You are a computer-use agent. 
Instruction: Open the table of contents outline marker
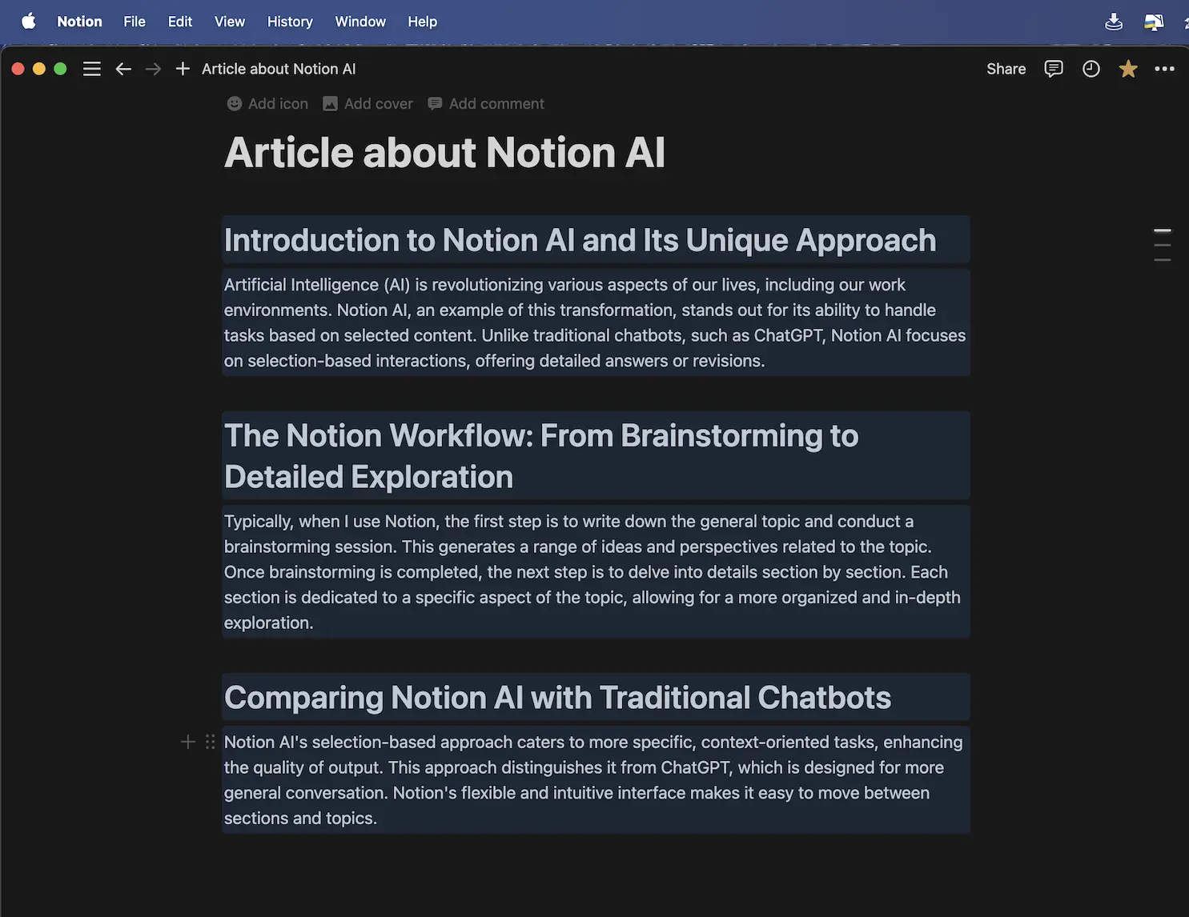tap(1162, 245)
